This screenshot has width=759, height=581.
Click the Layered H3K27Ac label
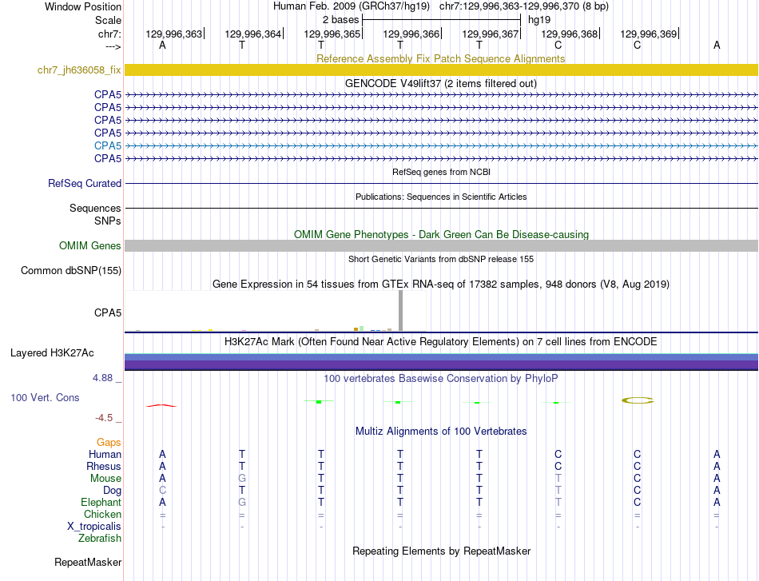click(52, 353)
